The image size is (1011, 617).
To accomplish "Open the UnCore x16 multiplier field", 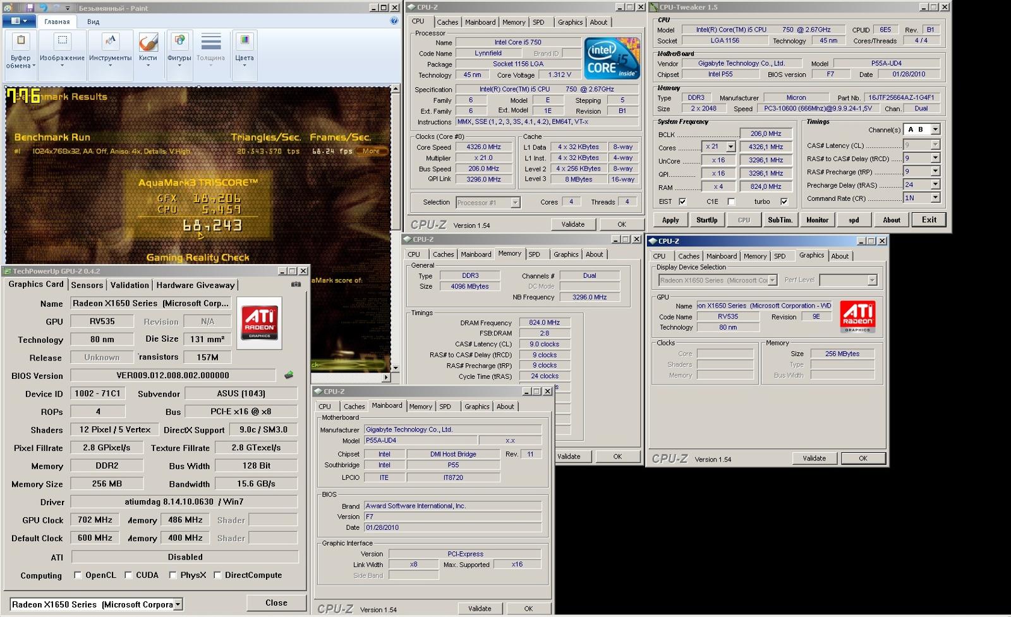I will pos(719,160).
